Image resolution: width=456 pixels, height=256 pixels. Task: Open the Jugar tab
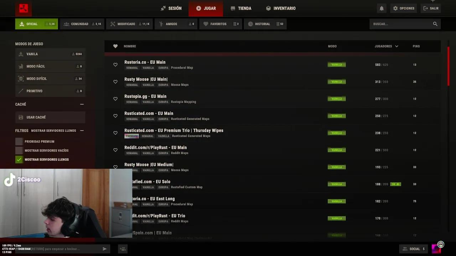click(206, 8)
